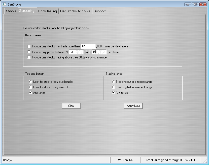Viewport: 209px width, 165px height.
Task: Click the maximum price field showing 44
Action: pos(99,52)
